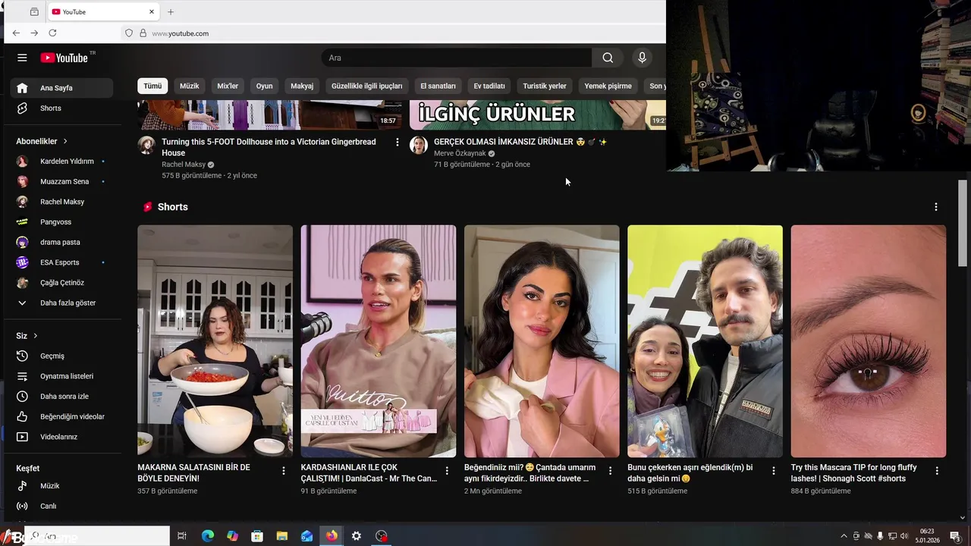Open options for Mascara TIP short

[937, 471]
